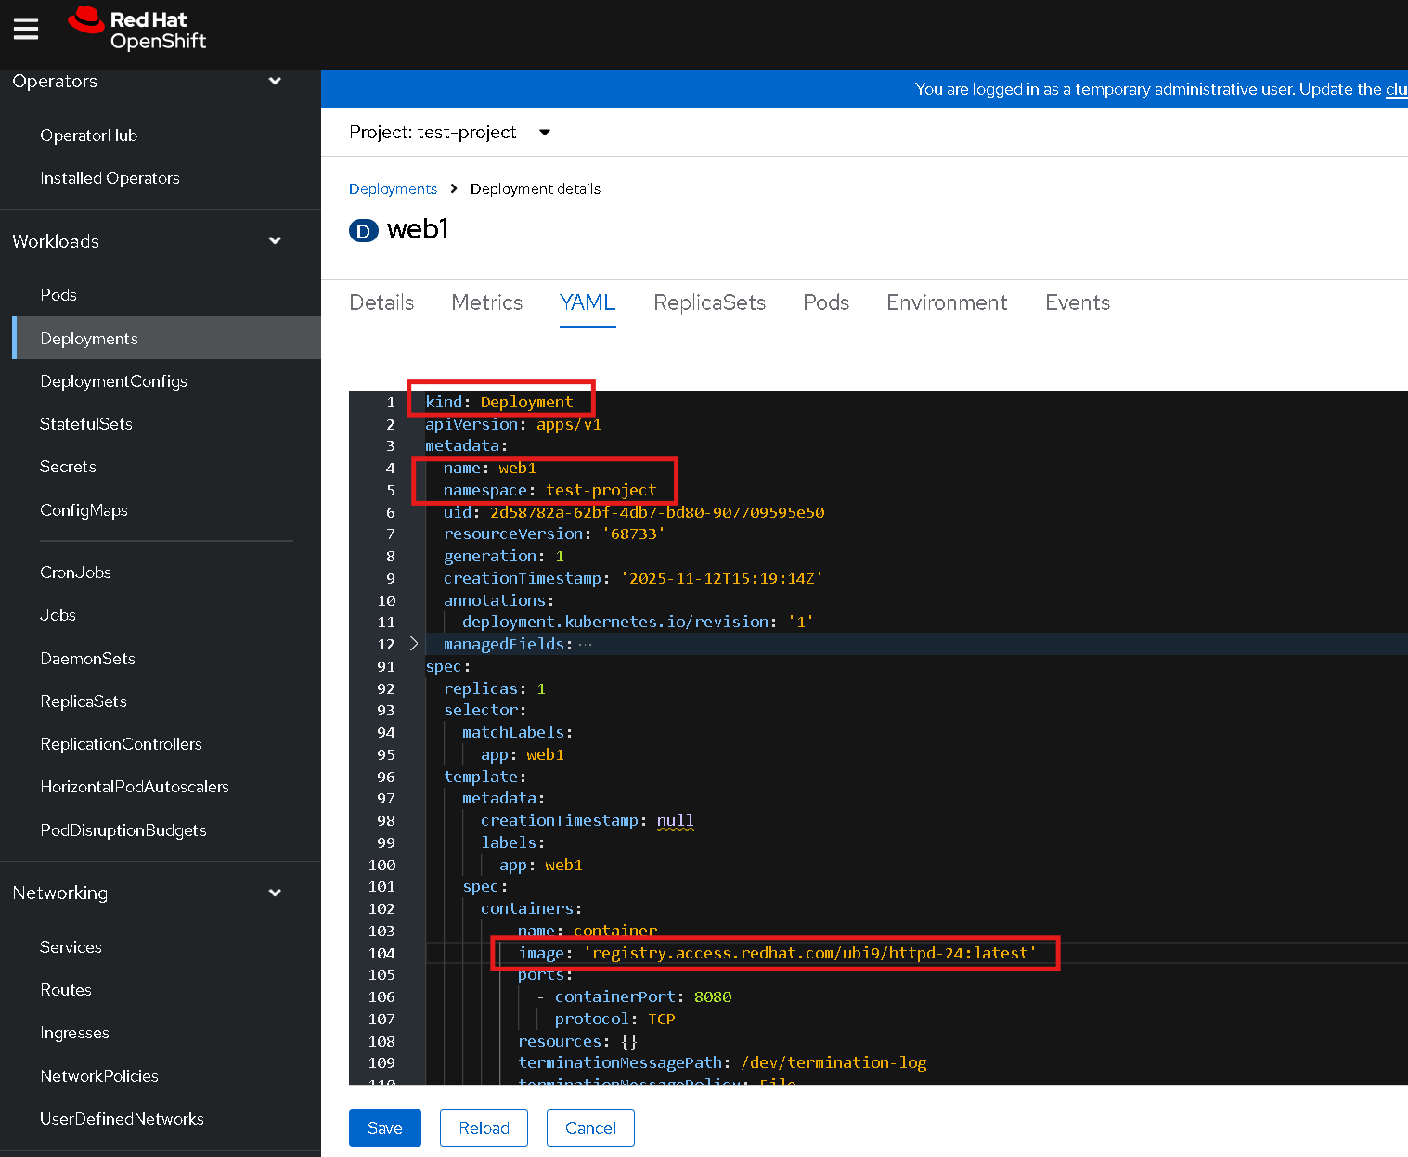Image resolution: width=1408 pixels, height=1157 pixels.
Task: Open OperatorHub in the sidebar
Action: (88, 135)
